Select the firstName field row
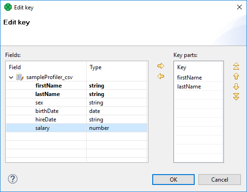The image size is (247, 192). (x=77, y=86)
